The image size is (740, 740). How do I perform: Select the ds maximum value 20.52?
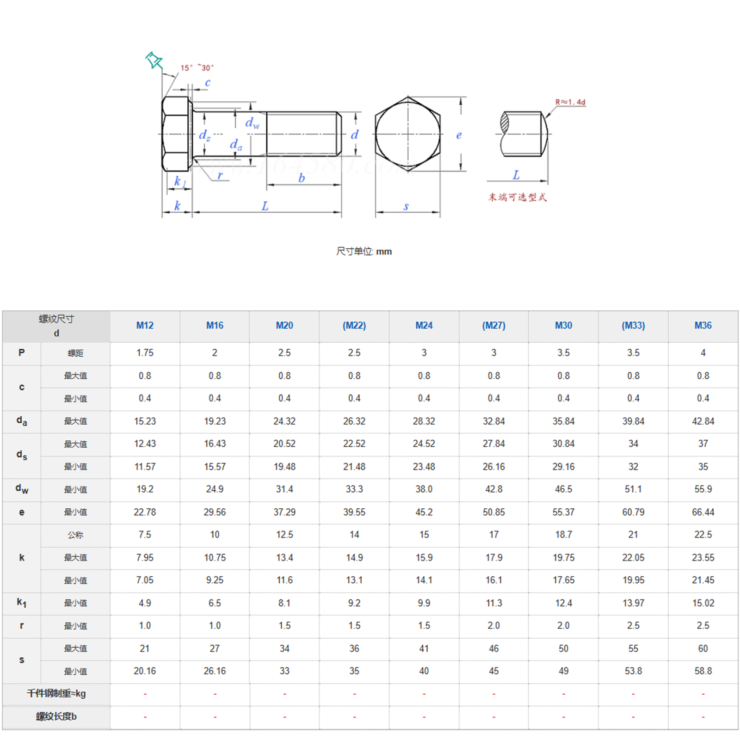coord(284,444)
